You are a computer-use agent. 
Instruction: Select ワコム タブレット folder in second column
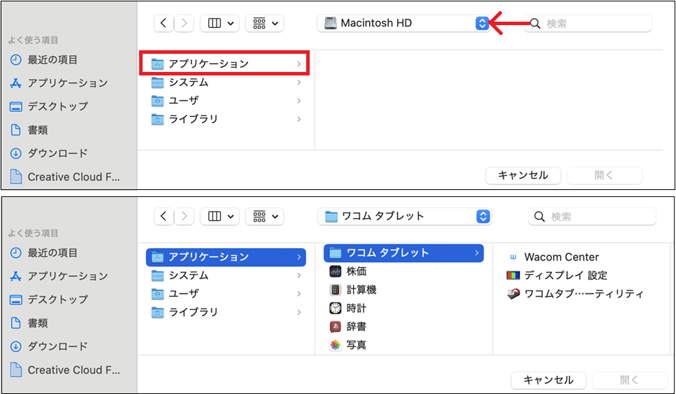click(403, 253)
